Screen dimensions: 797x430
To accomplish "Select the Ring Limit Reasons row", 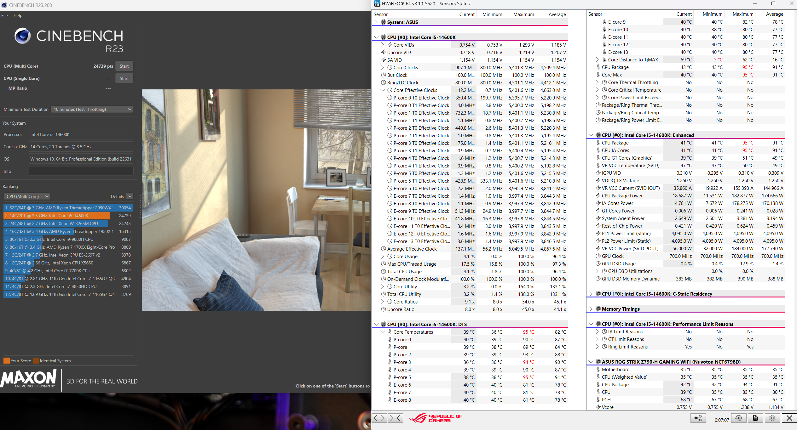I will click(686, 347).
